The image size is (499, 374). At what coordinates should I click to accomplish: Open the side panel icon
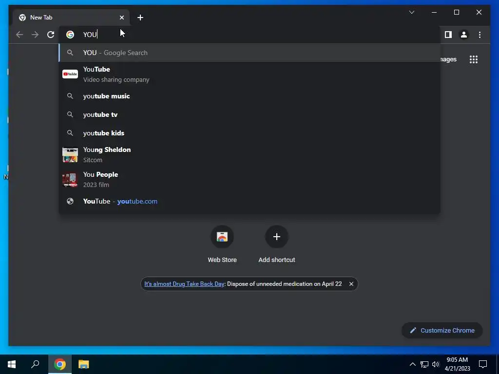pyautogui.click(x=448, y=35)
